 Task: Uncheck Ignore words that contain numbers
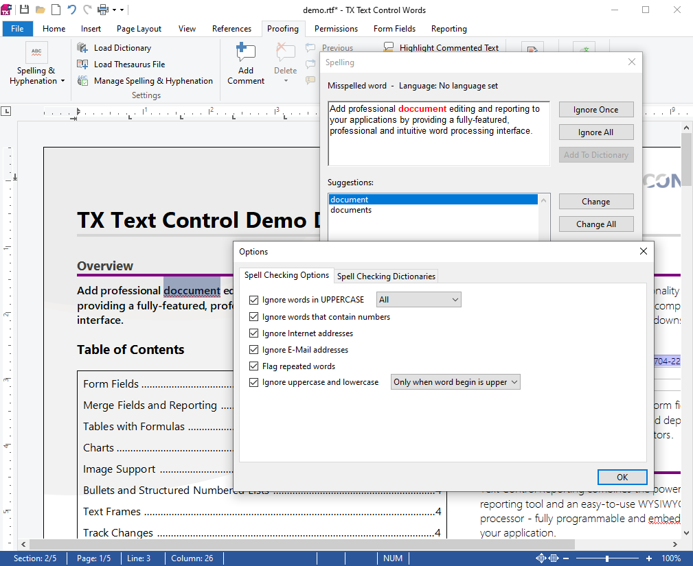coord(254,316)
